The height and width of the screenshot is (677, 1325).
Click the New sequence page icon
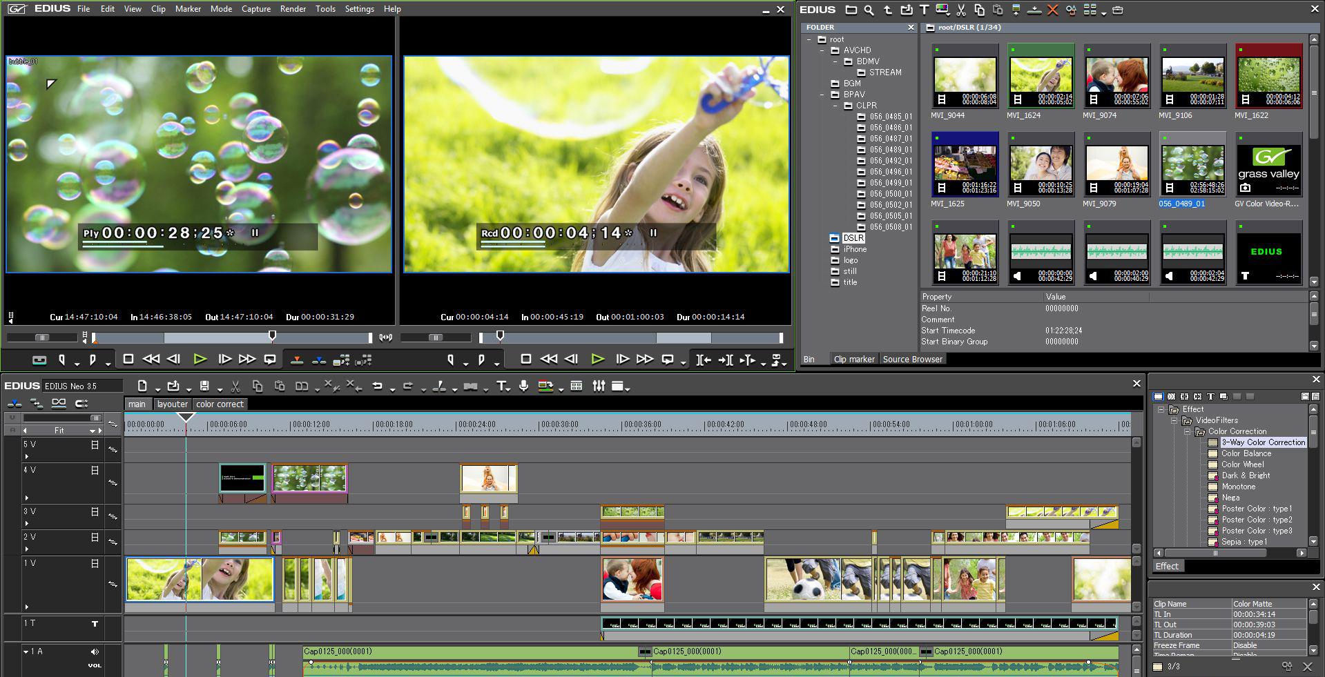pos(142,386)
